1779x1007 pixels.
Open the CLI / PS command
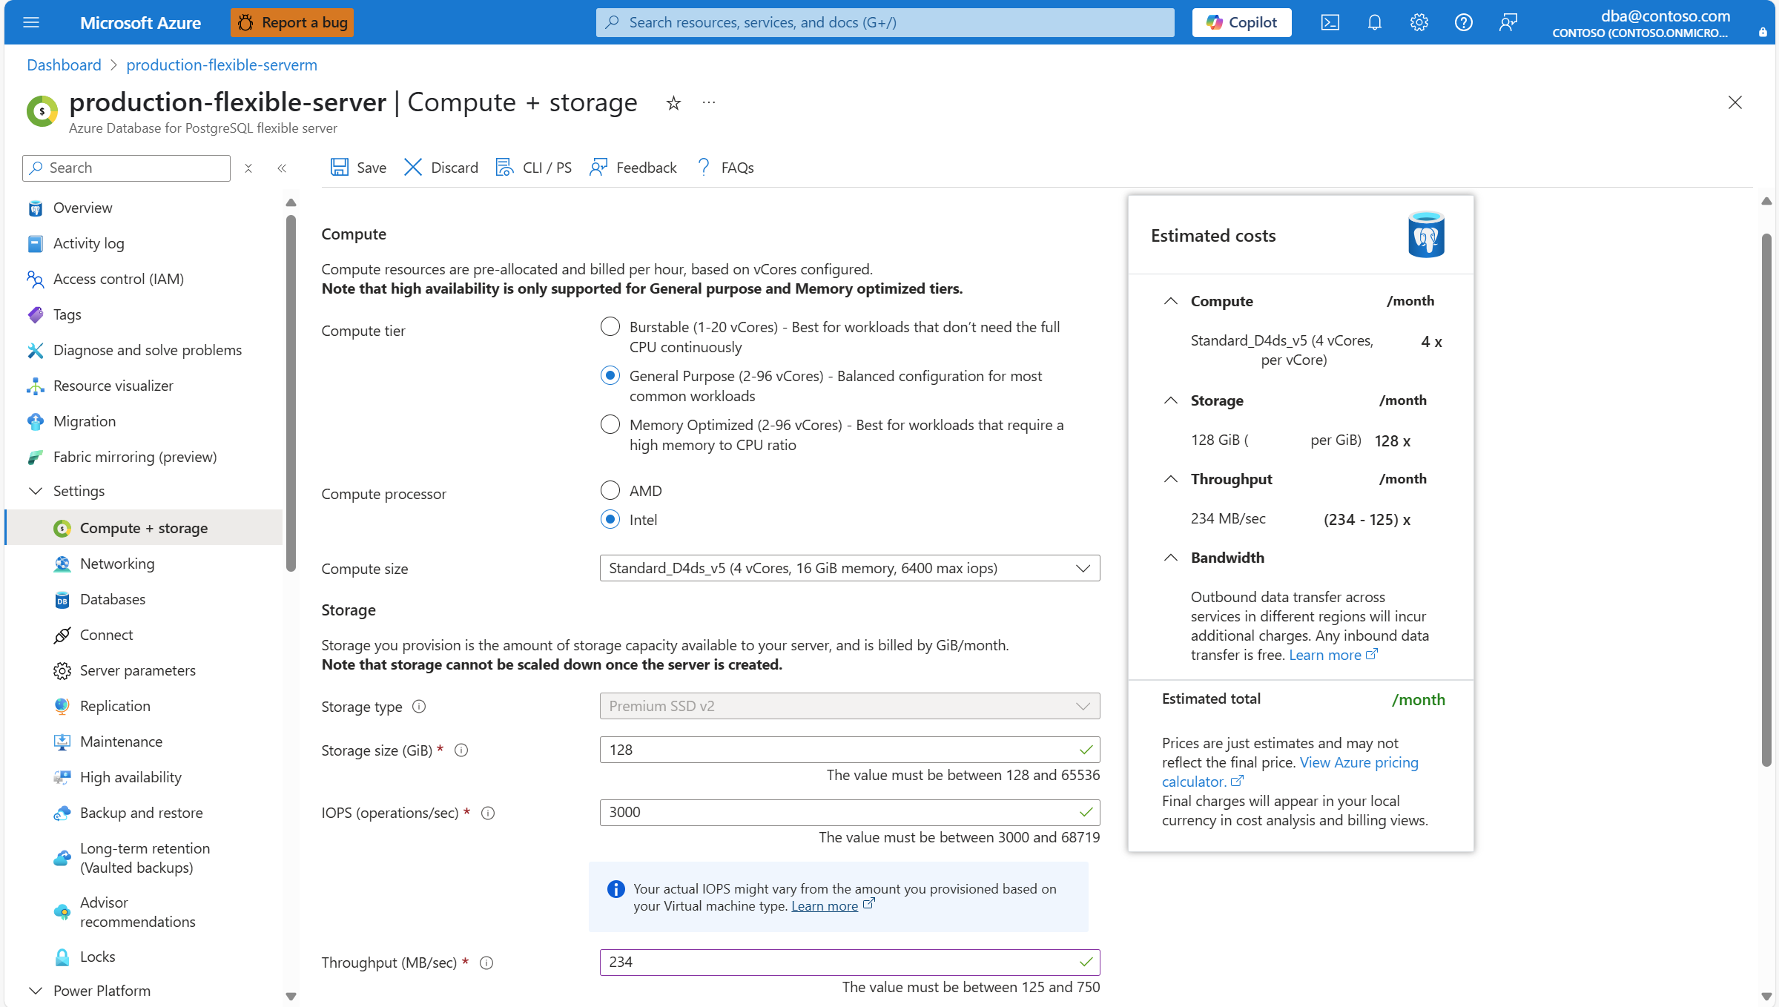[x=534, y=168]
